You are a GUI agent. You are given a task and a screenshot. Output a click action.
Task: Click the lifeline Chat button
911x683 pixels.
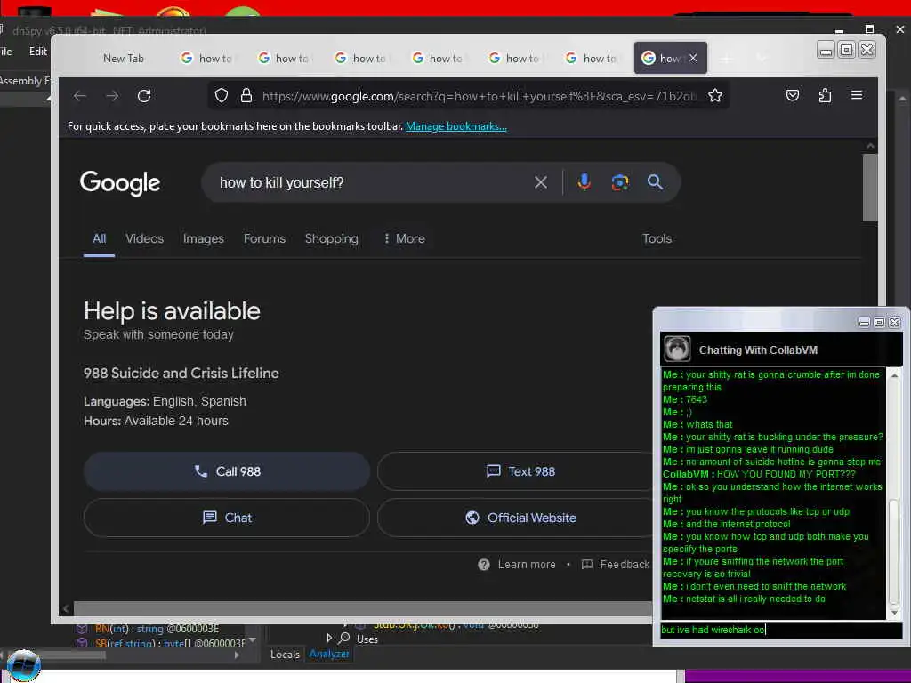click(x=227, y=518)
